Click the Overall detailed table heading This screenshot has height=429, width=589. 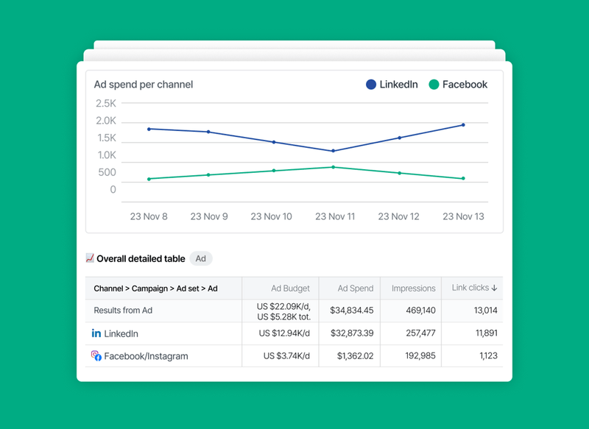click(x=140, y=258)
